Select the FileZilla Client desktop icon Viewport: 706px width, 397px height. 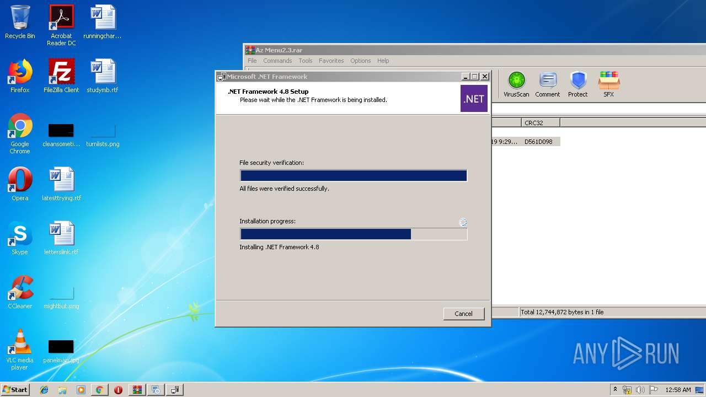pos(61,76)
